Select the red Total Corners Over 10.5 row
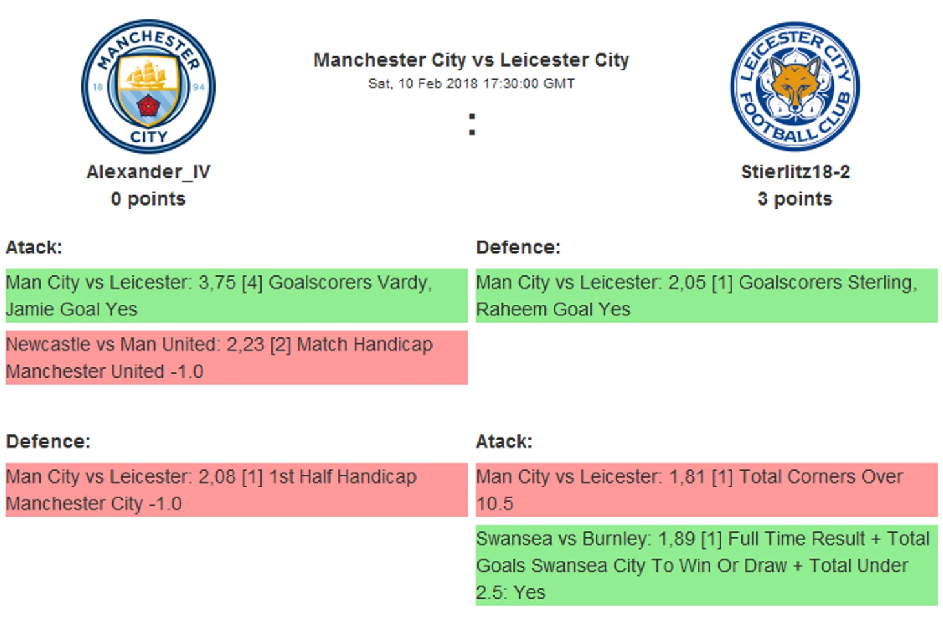 pos(706,489)
